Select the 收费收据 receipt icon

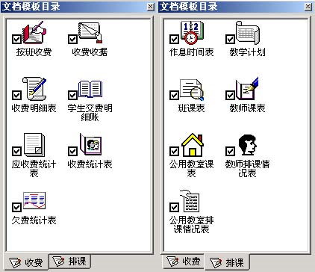(90, 33)
